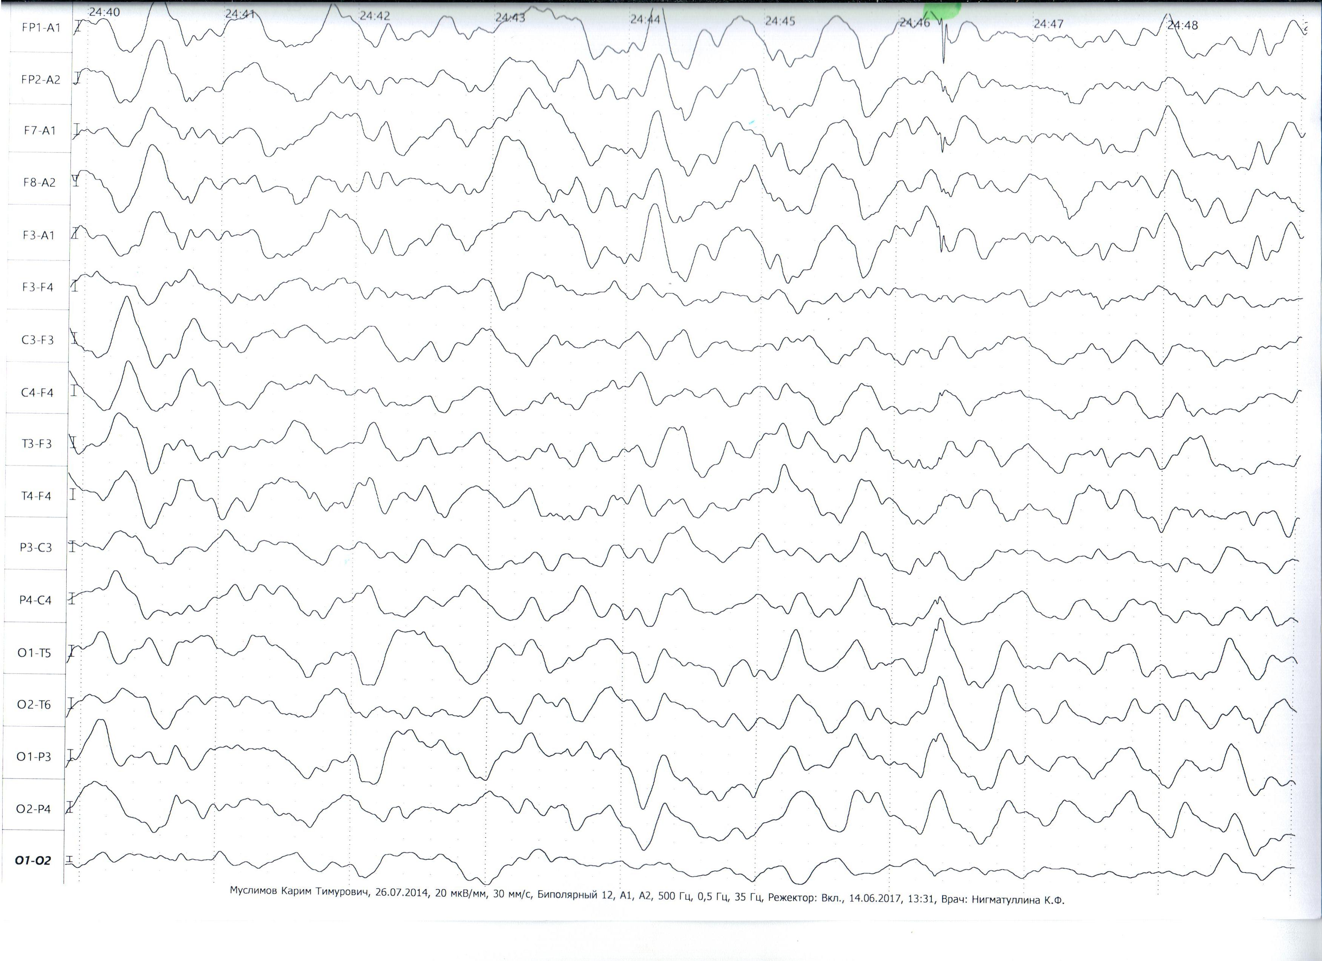Select the F3-F4 channel label
1322x961 pixels.
point(38,287)
